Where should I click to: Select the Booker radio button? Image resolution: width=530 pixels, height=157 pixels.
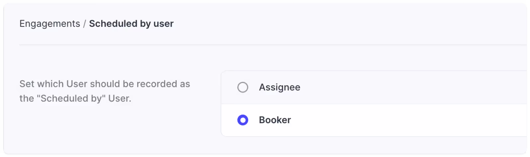click(x=243, y=120)
